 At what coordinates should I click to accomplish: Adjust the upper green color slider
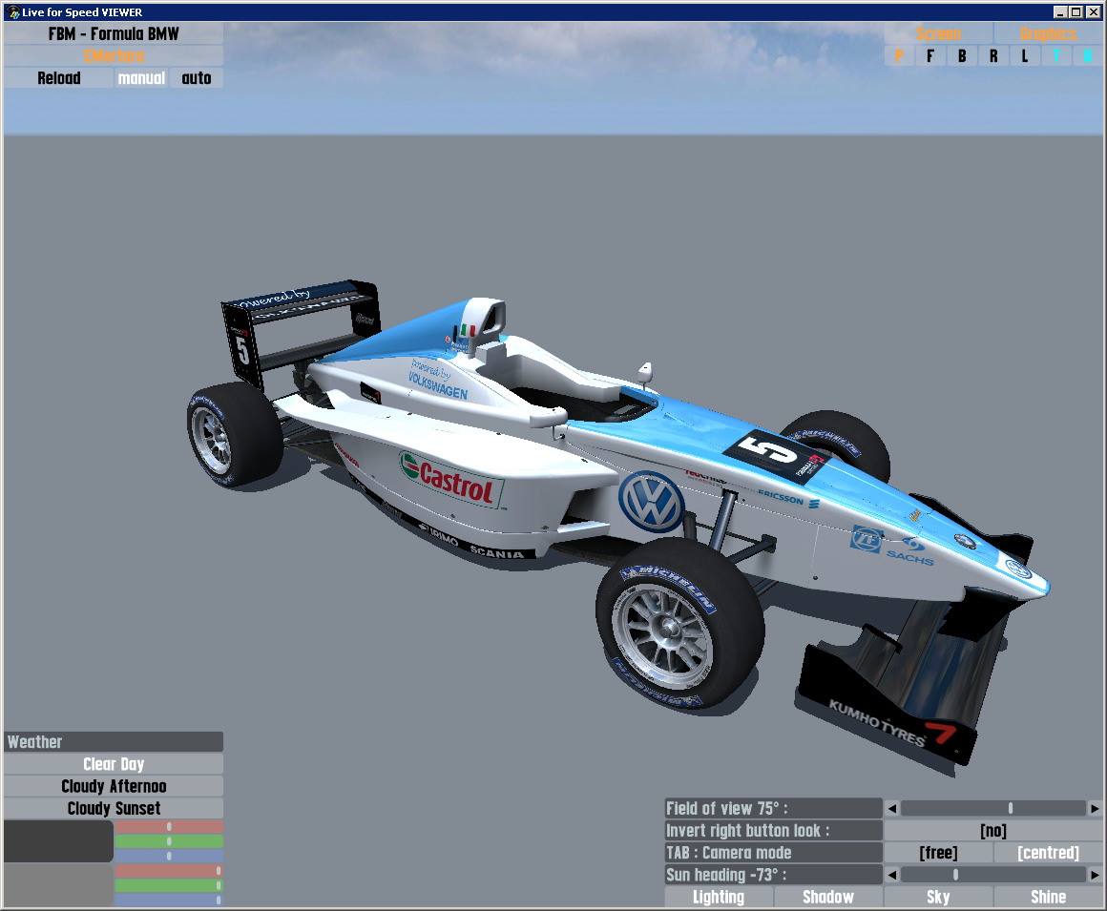pyautogui.click(x=169, y=841)
